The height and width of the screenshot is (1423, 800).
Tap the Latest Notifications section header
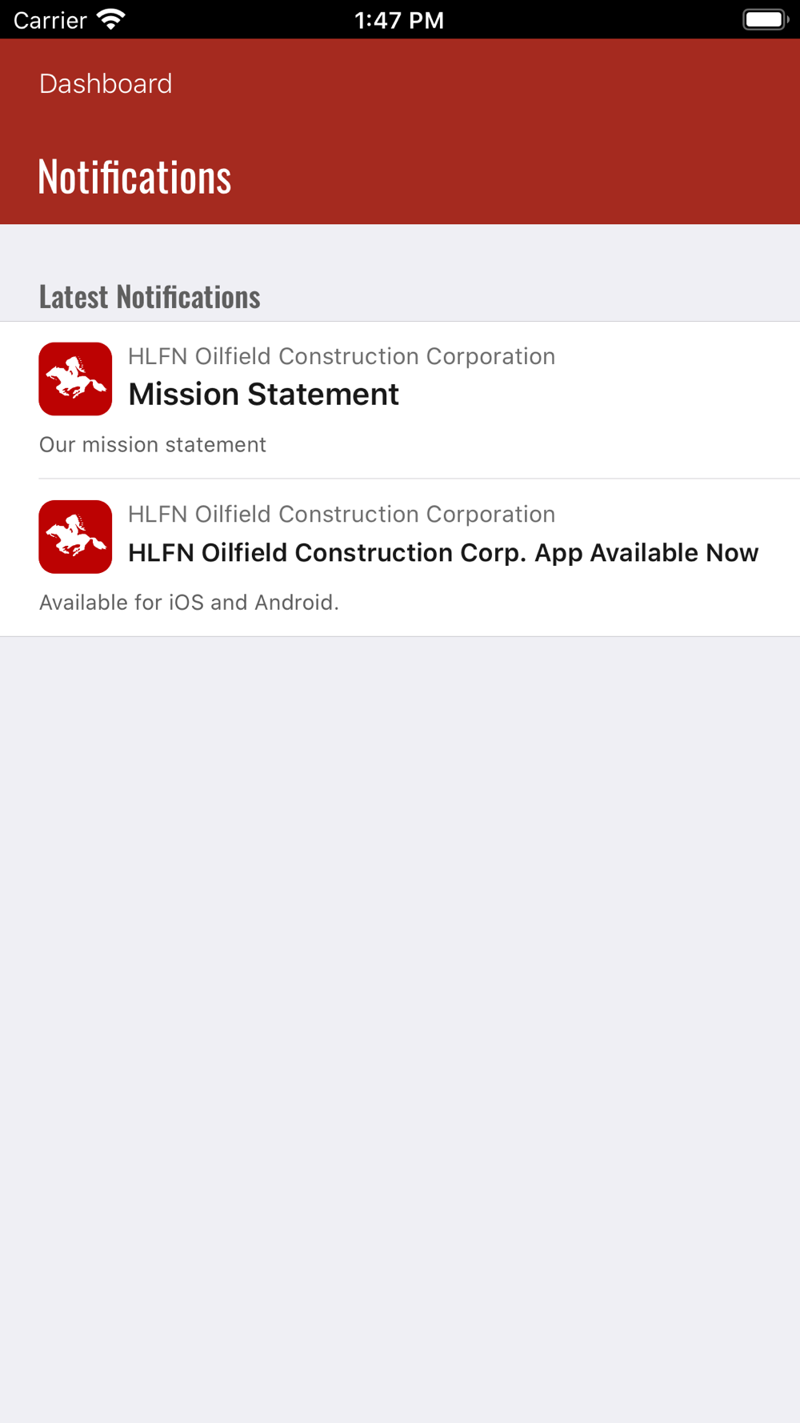(150, 296)
